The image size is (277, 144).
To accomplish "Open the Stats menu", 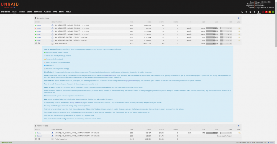I will coord(61,12).
